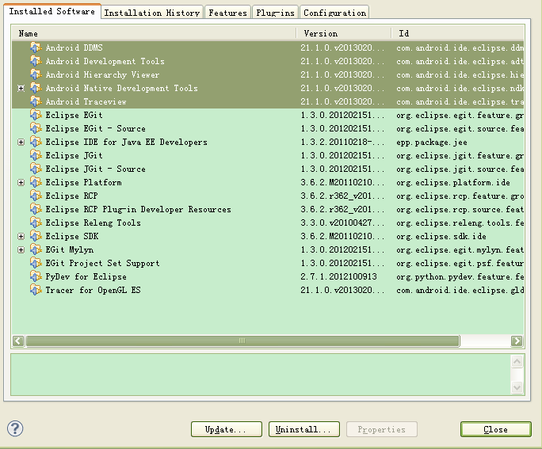Sort by the Id column header
Screen dimensions: 542x449
(458, 33)
